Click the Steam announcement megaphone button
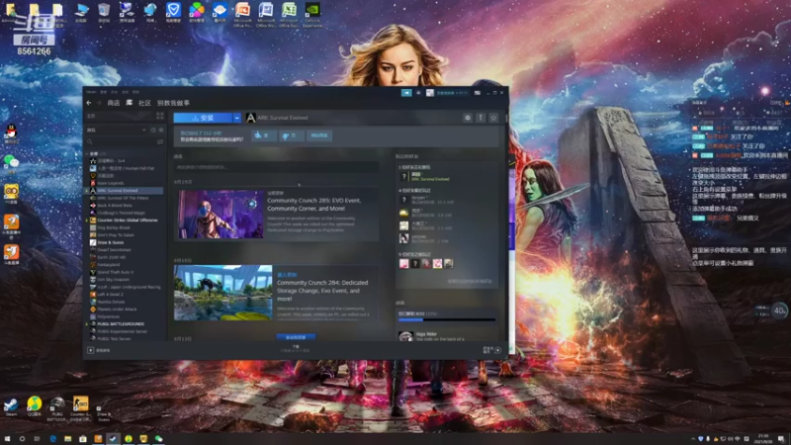Screen dimensions: 791x445 pyautogui.click(x=406, y=93)
